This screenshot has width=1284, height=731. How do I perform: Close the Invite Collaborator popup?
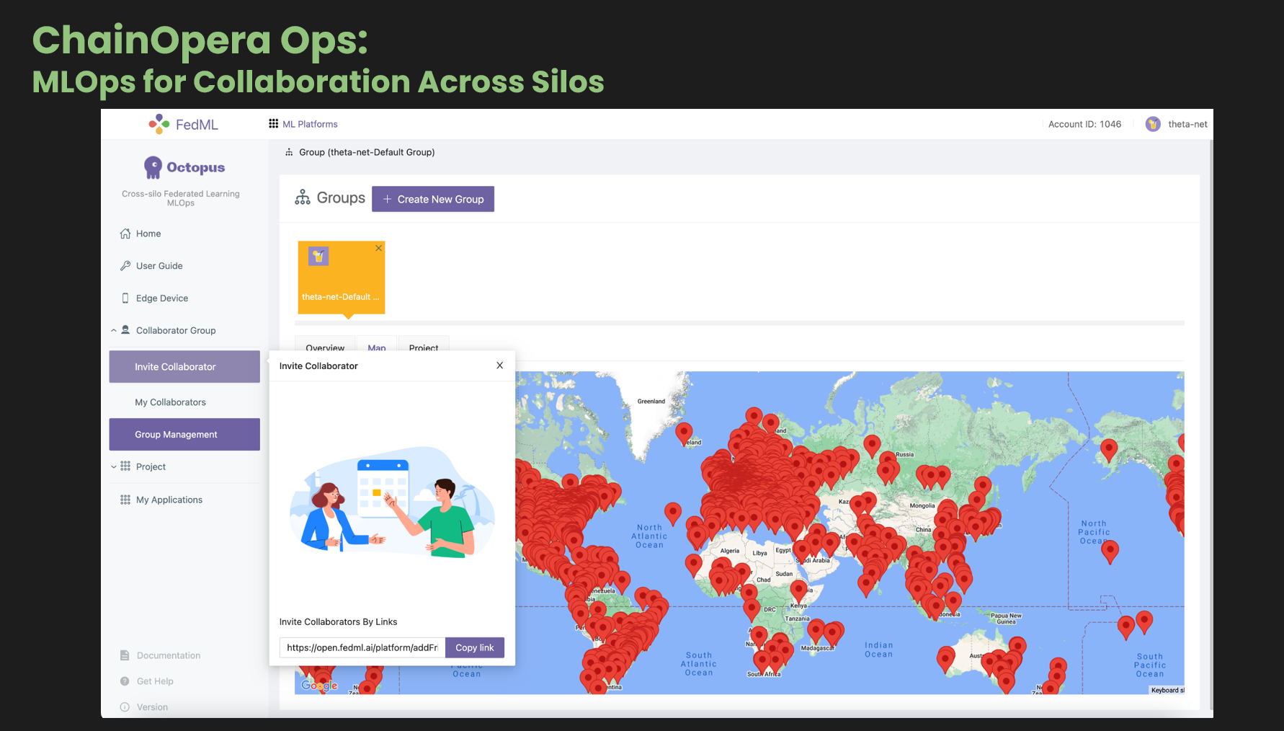click(499, 365)
